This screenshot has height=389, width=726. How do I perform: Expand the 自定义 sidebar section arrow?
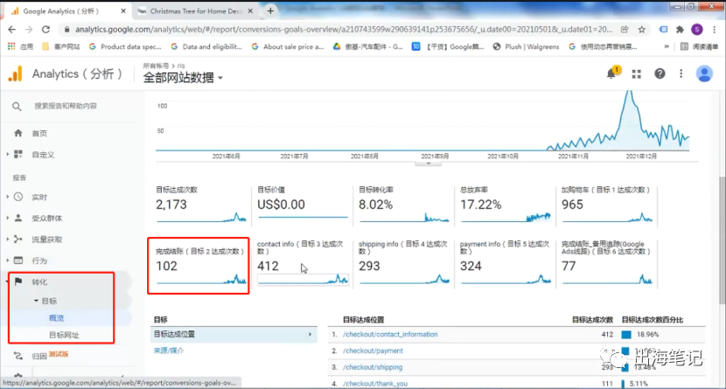coord(7,154)
